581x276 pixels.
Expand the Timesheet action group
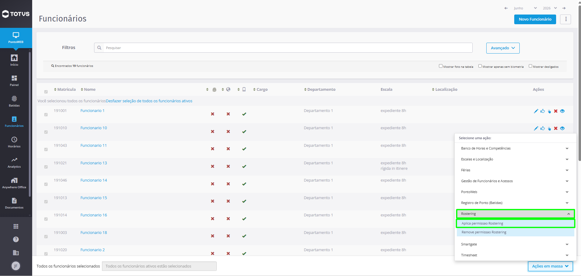(515, 255)
